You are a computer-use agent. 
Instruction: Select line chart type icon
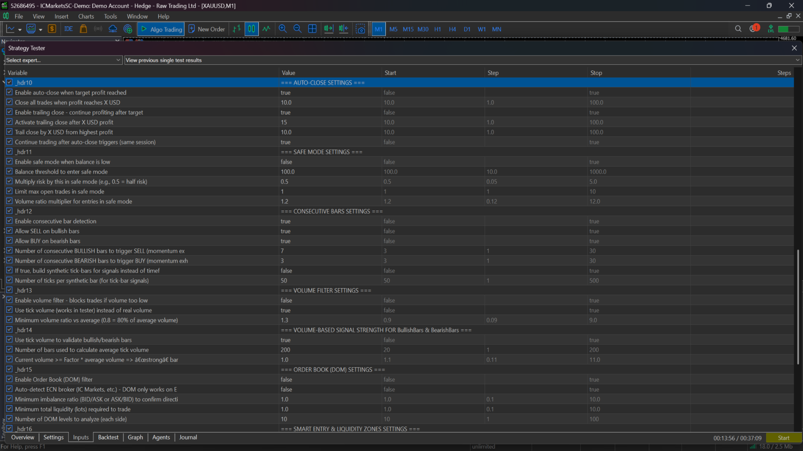266,29
